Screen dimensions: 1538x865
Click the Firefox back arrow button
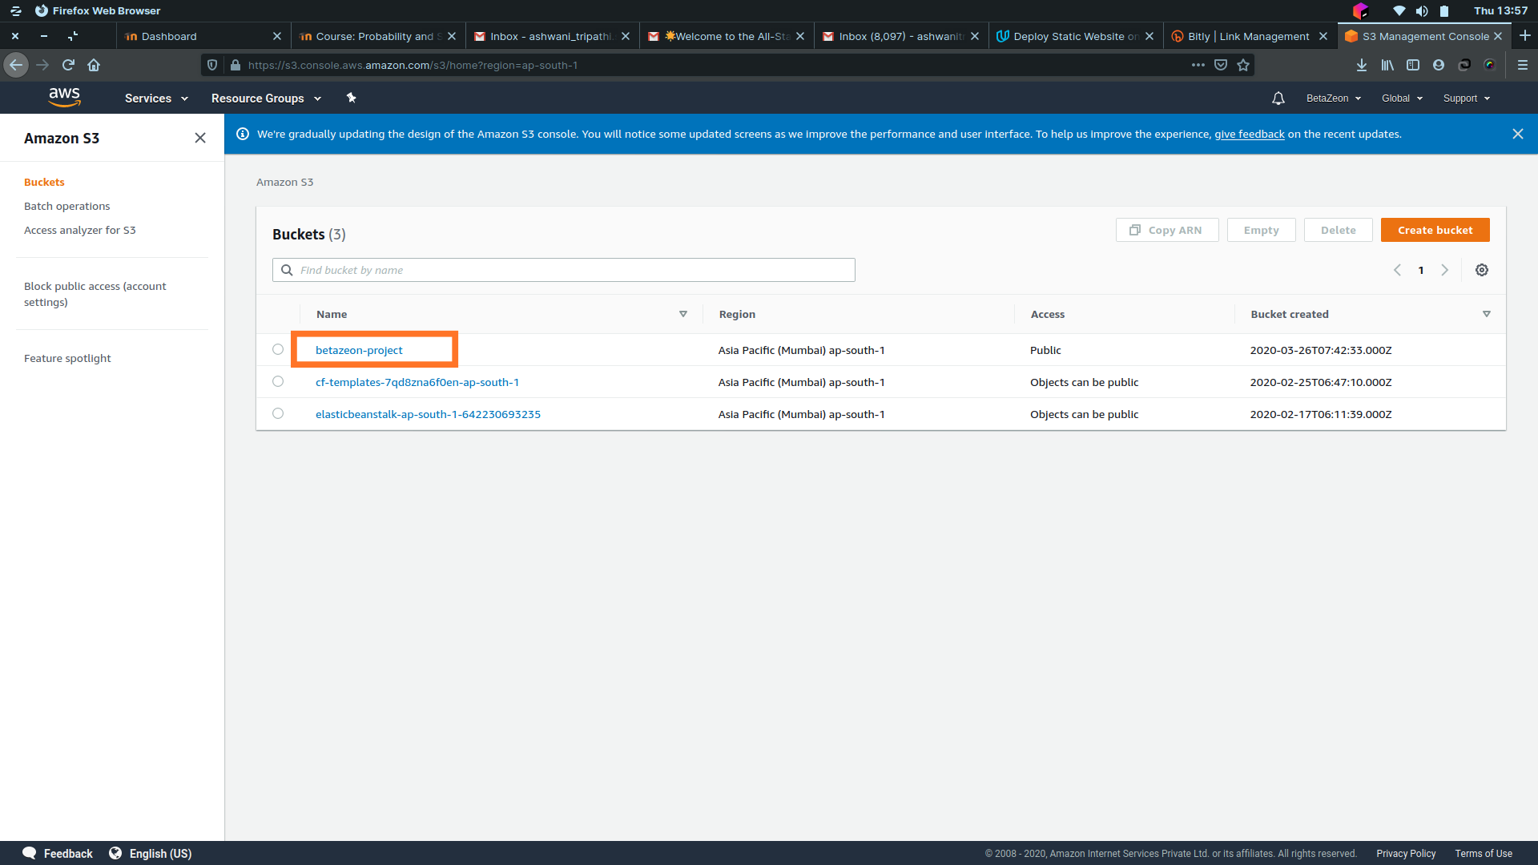tap(16, 65)
